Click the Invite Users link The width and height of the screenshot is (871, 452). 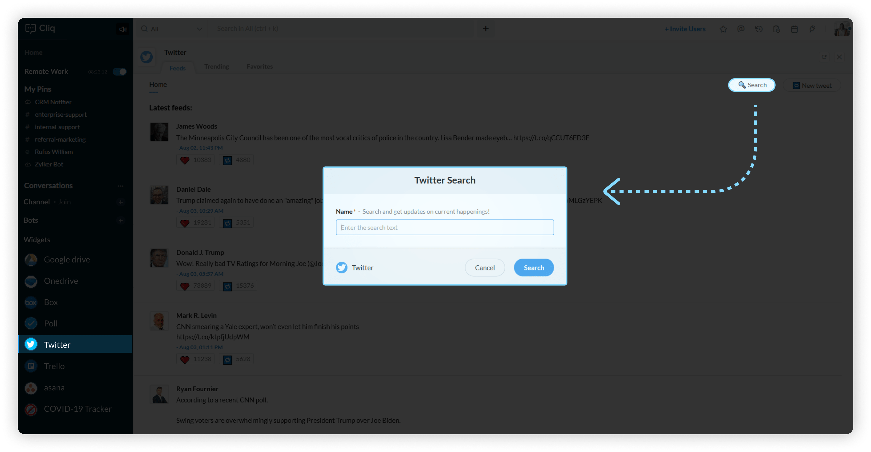click(x=685, y=29)
